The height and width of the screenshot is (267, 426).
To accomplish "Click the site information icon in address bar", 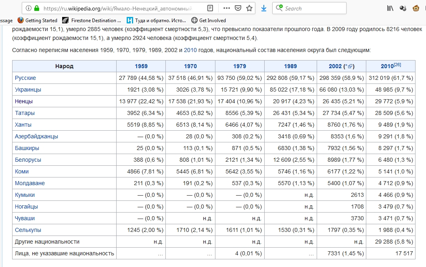I will (x=29, y=8).
